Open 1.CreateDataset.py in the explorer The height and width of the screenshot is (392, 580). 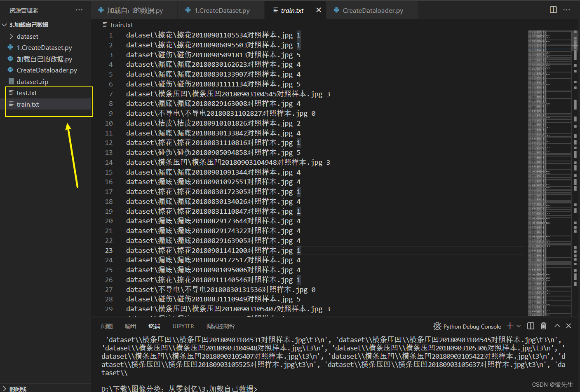[x=45, y=48]
